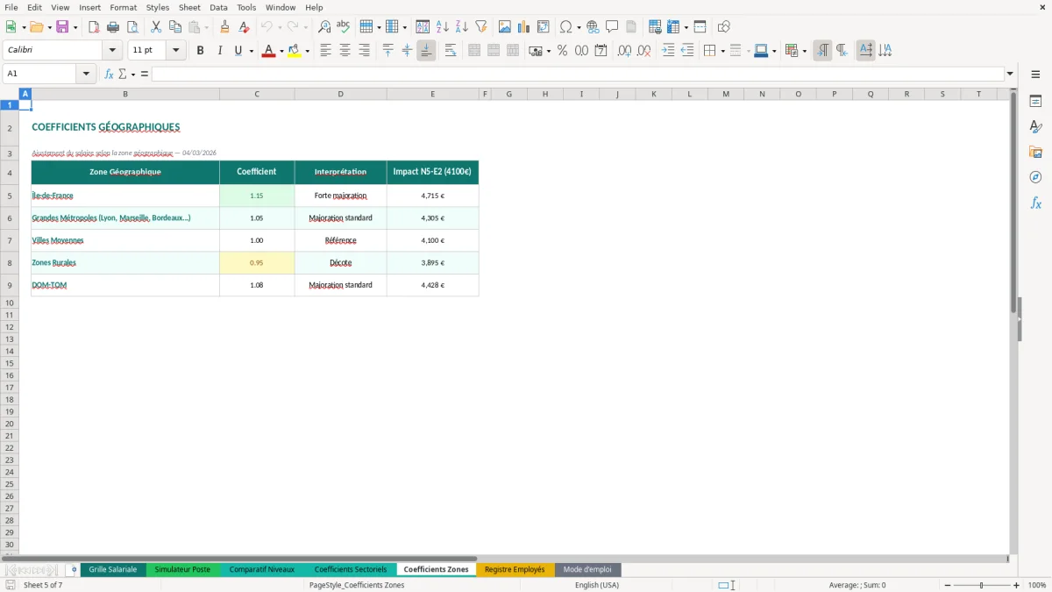This screenshot has height=592, width=1052.
Task: Toggle Underline formatting
Action: 238,51
